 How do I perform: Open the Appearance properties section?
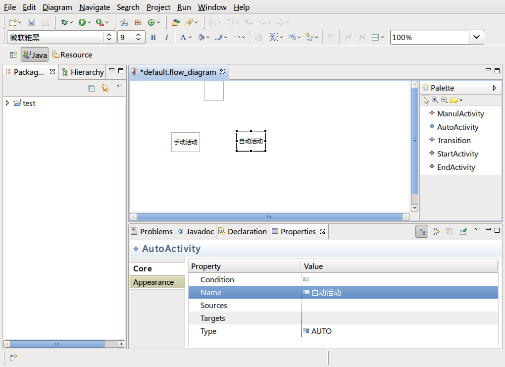[x=153, y=282]
